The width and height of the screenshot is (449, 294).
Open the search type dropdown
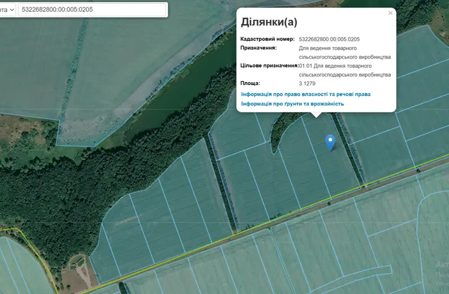coord(7,10)
